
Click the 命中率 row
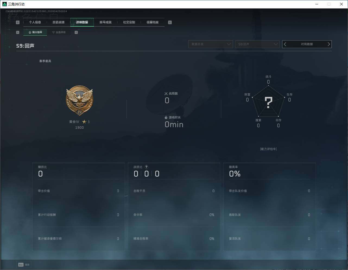click(174, 215)
